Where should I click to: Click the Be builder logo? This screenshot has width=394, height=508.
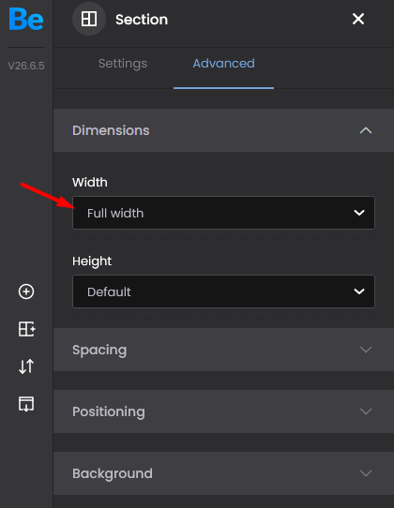26,20
